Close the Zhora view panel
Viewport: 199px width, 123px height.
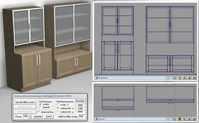tap(168, 119)
